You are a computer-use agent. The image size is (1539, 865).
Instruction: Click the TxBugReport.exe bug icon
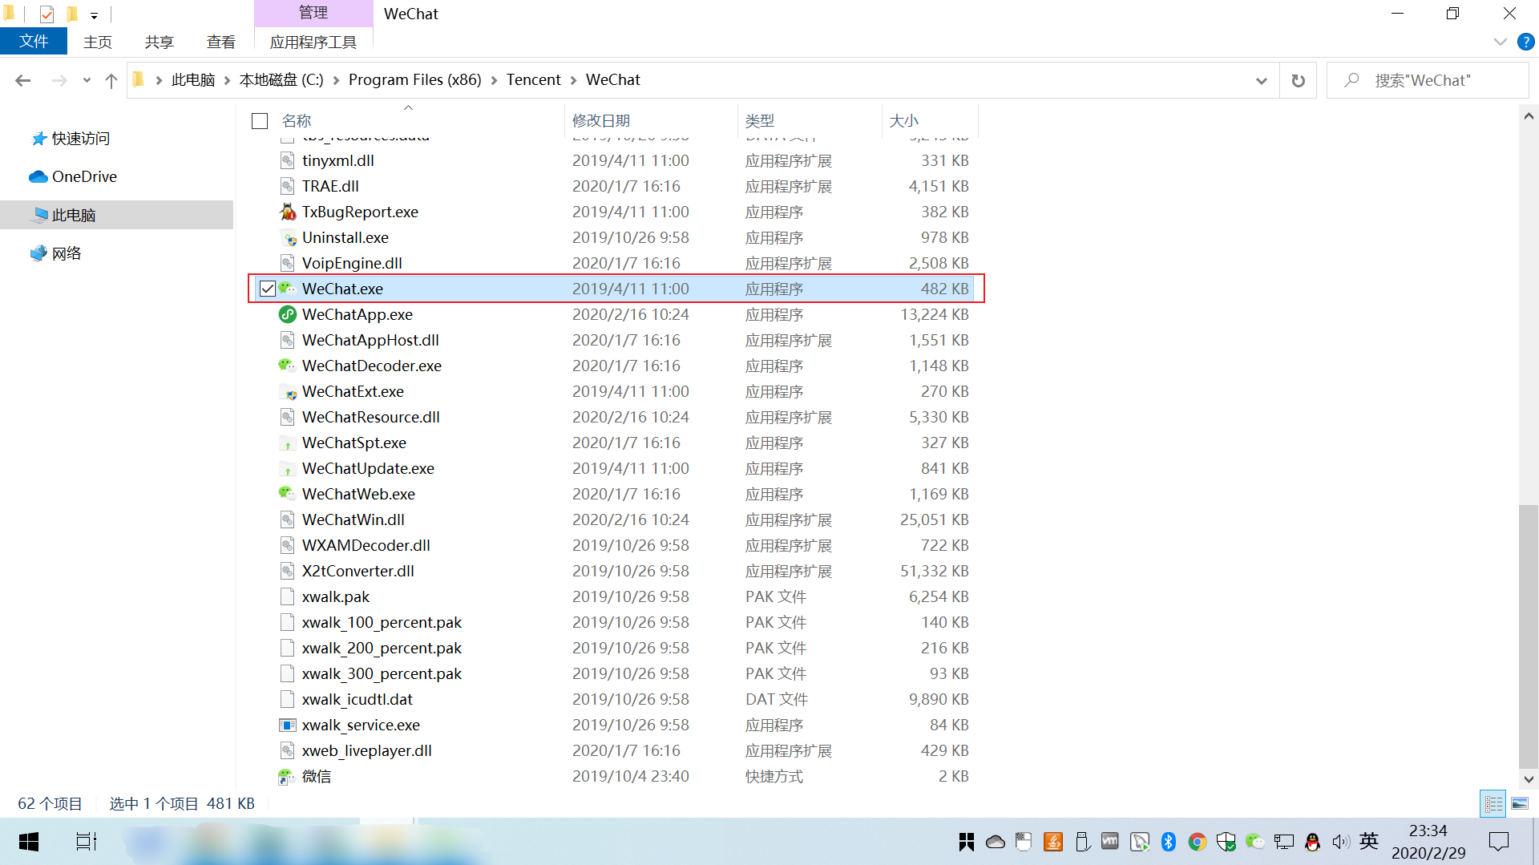coord(288,212)
